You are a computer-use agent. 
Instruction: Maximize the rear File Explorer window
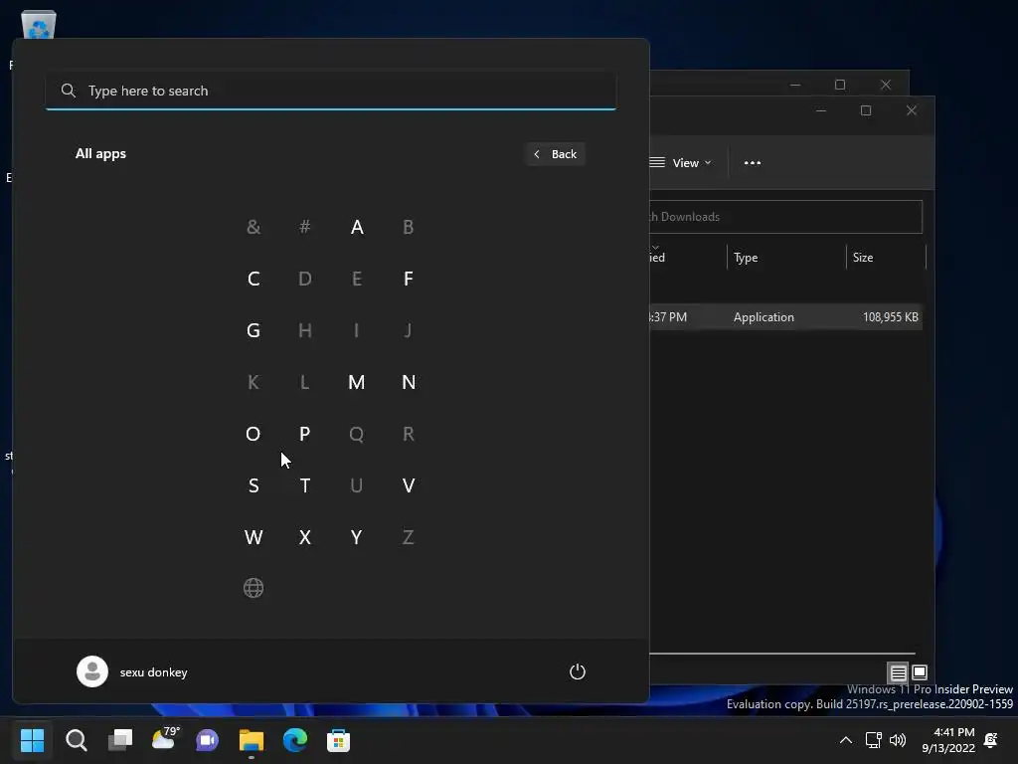click(x=840, y=85)
